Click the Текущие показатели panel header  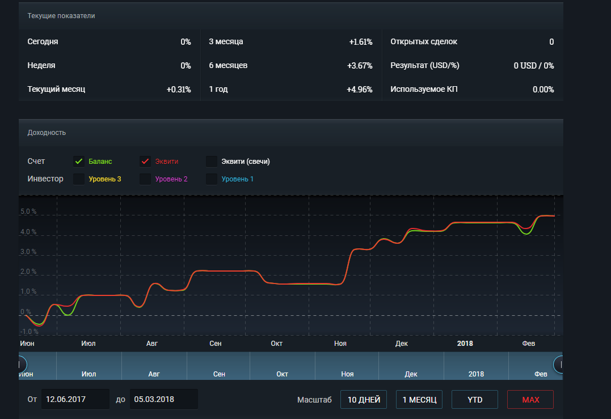pos(61,16)
